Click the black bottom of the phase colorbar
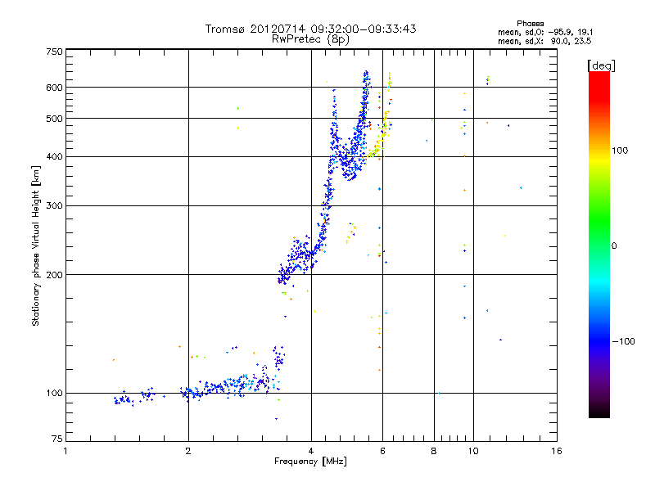Image resolution: width=655 pixels, height=491 pixels. pyautogui.click(x=599, y=412)
